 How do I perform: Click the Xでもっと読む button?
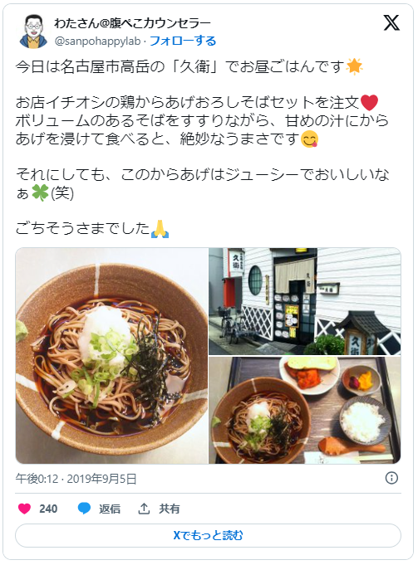click(208, 535)
